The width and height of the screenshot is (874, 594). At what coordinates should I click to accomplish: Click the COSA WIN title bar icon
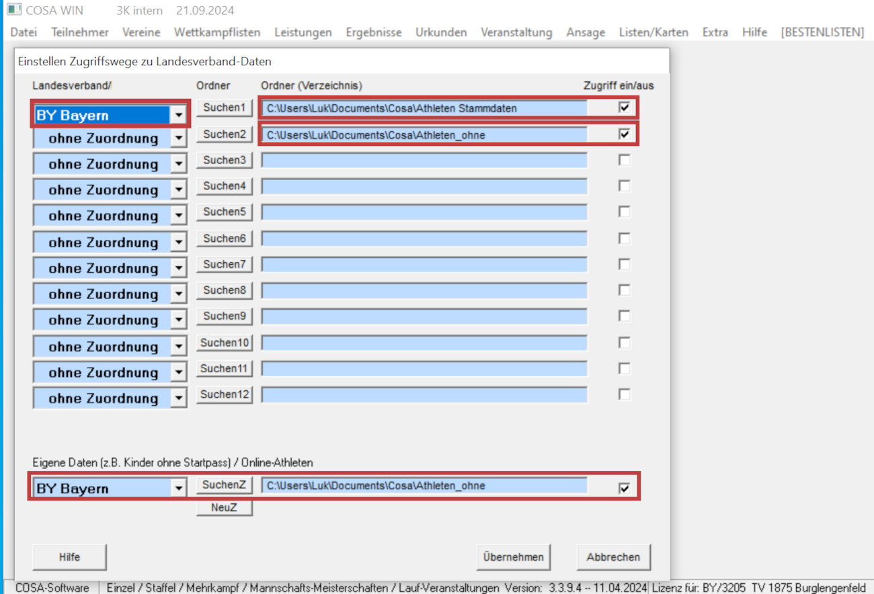[x=14, y=10]
